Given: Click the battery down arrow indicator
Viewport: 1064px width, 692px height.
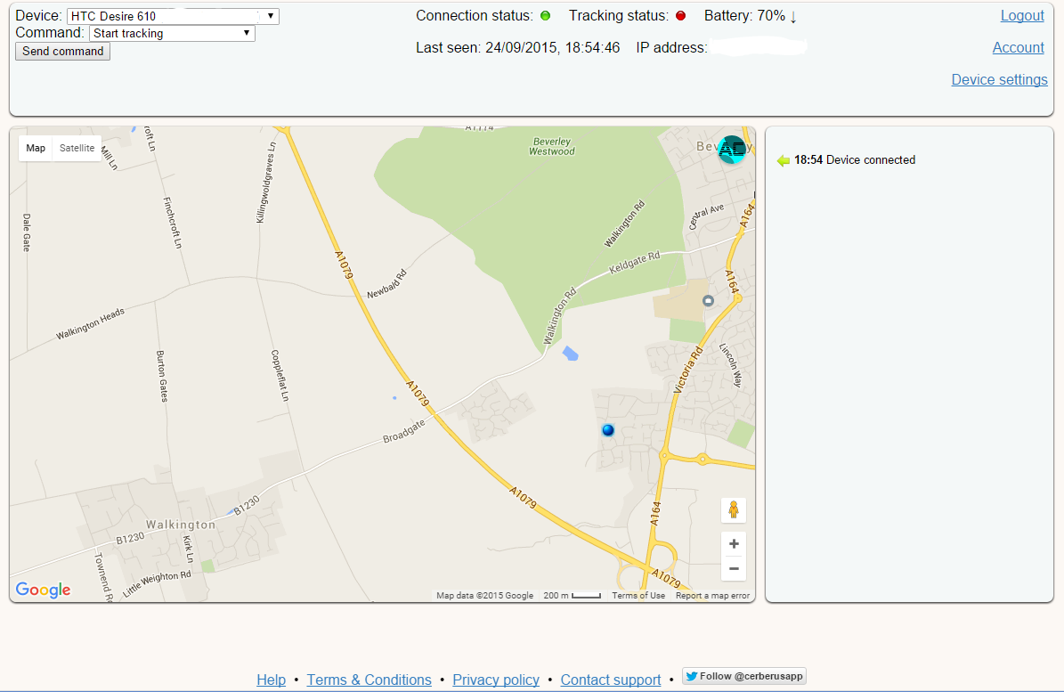Looking at the screenshot, I should tap(793, 16).
